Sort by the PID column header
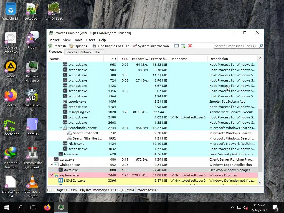Screen dimensions: 284x213 (x=110, y=59)
